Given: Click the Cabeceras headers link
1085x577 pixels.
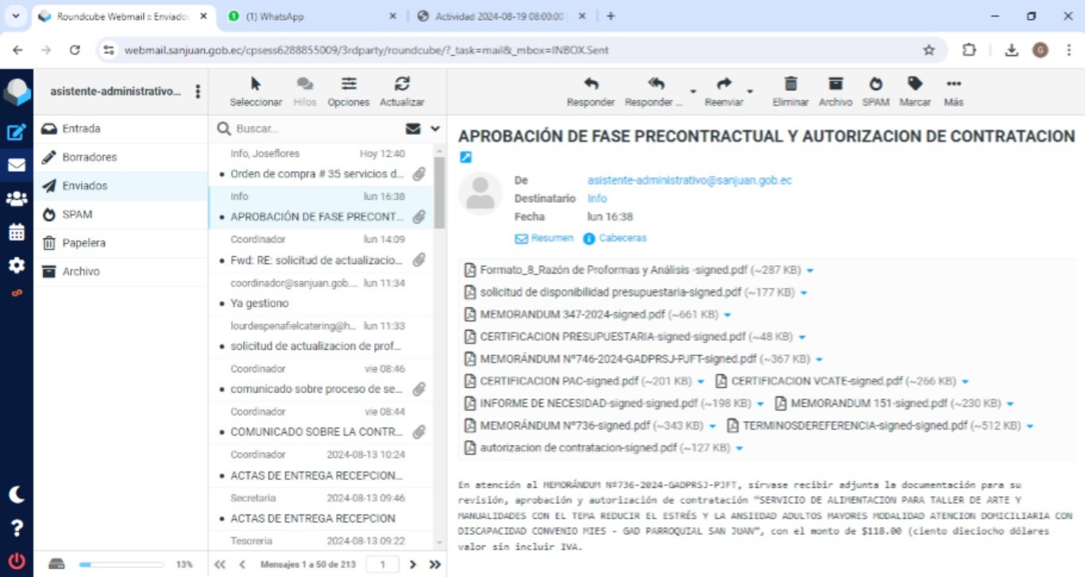Looking at the screenshot, I should (x=622, y=238).
